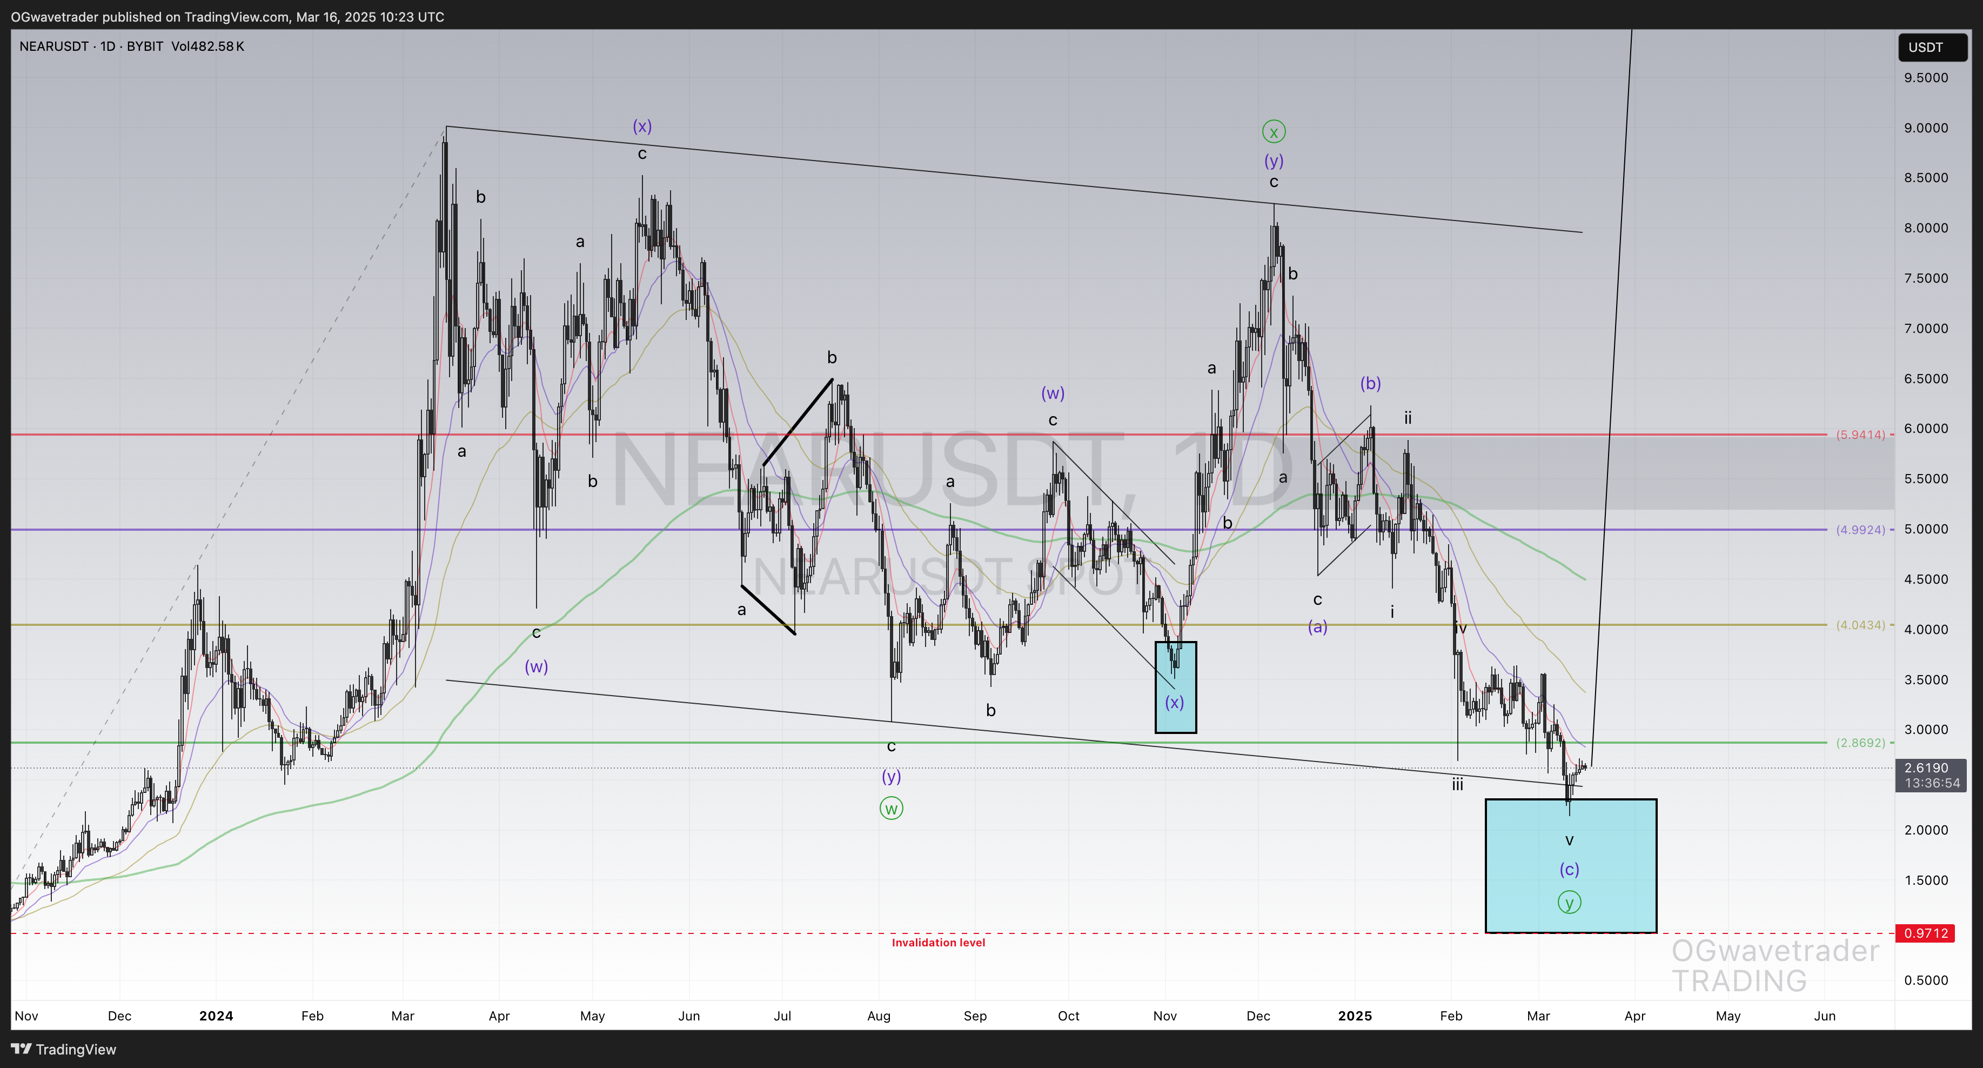Click the 8.0000 price axis label
The image size is (1983, 1068).
click(x=1926, y=228)
